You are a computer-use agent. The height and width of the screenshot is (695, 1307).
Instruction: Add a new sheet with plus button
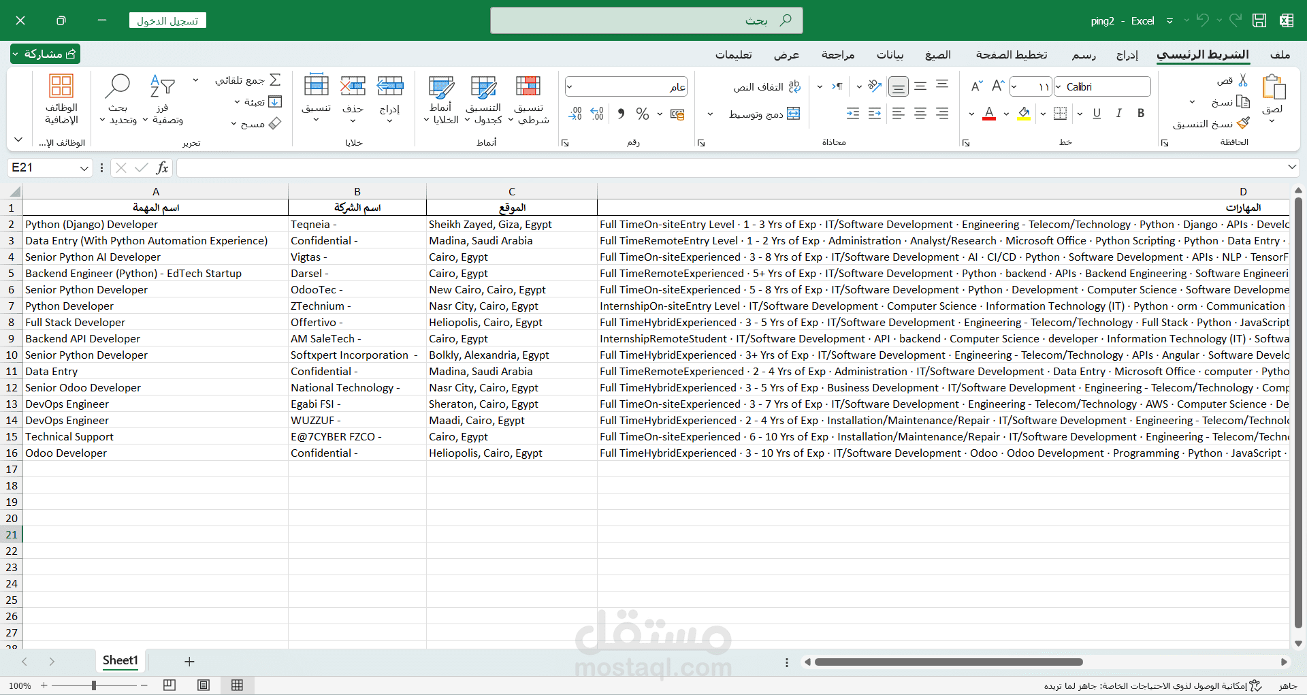coord(189,661)
